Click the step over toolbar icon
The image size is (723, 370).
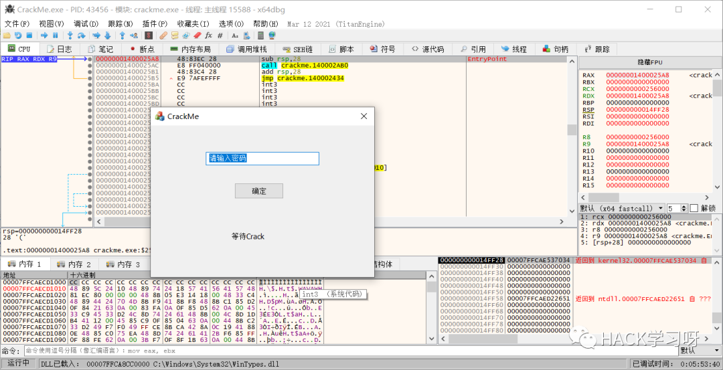[x=82, y=35]
